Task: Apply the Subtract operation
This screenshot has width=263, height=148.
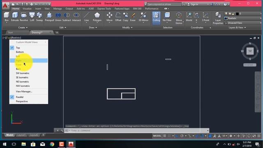Action: pyautogui.click(x=67, y=17)
